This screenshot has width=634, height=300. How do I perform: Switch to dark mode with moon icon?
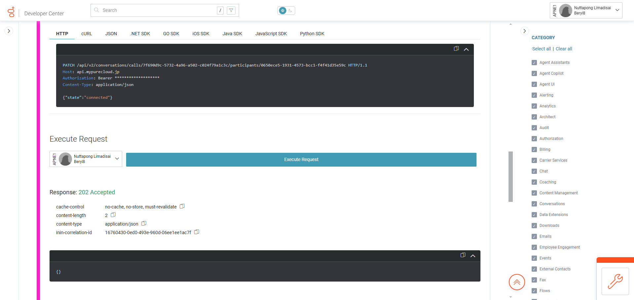click(x=290, y=10)
